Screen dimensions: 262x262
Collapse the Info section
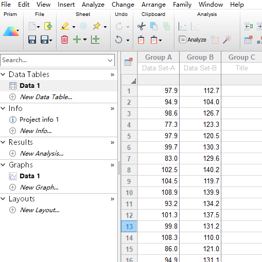pyautogui.click(x=3, y=108)
